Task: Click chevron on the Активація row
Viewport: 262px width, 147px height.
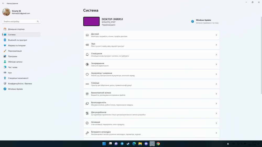Action: pos(216,123)
